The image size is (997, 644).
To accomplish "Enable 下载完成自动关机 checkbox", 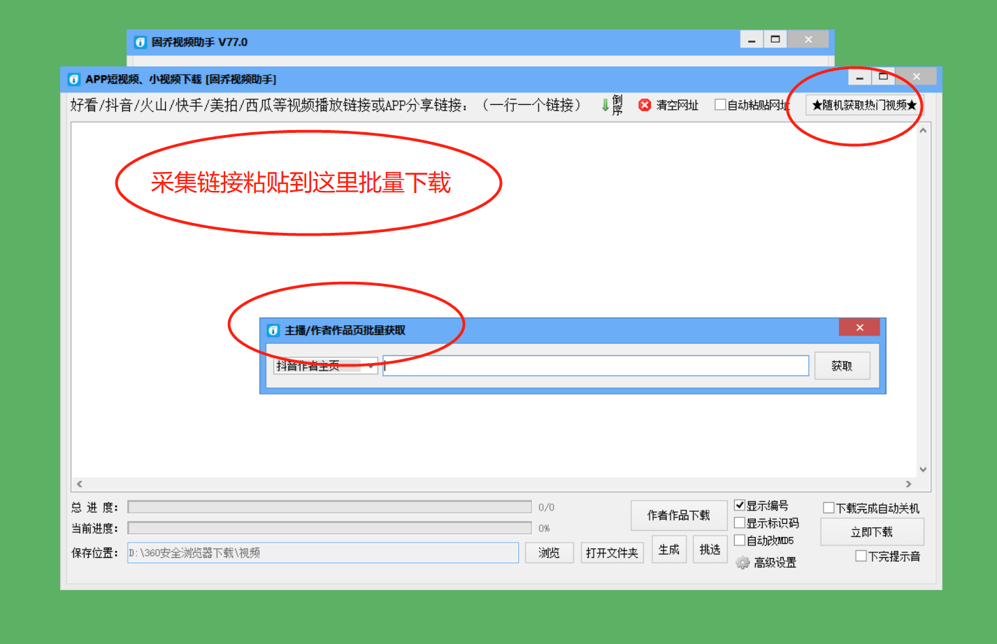I will pyautogui.click(x=829, y=508).
